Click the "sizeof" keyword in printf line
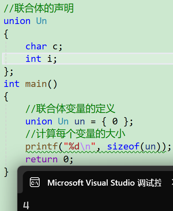 (x=123, y=146)
